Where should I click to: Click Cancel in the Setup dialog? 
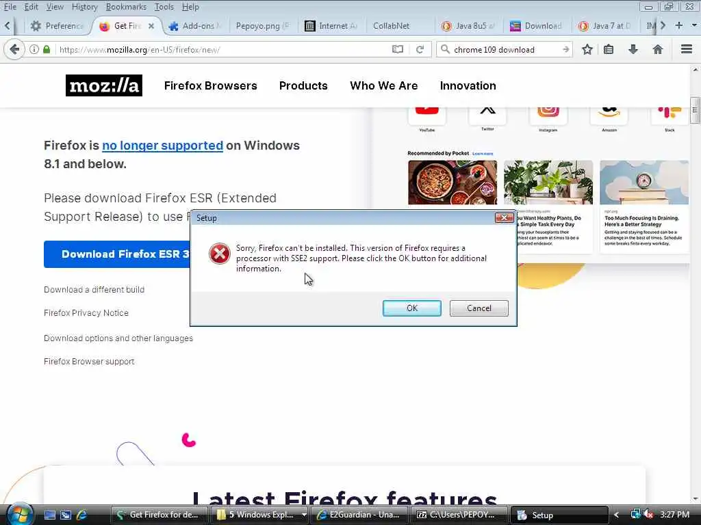click(x=479, y=308)
